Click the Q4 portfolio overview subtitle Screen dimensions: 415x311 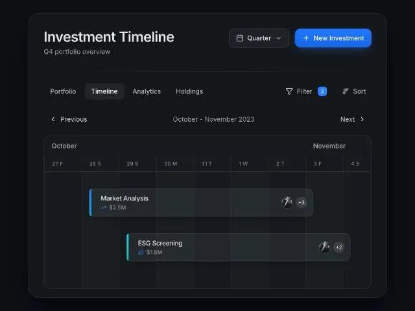tap(77, 52)
